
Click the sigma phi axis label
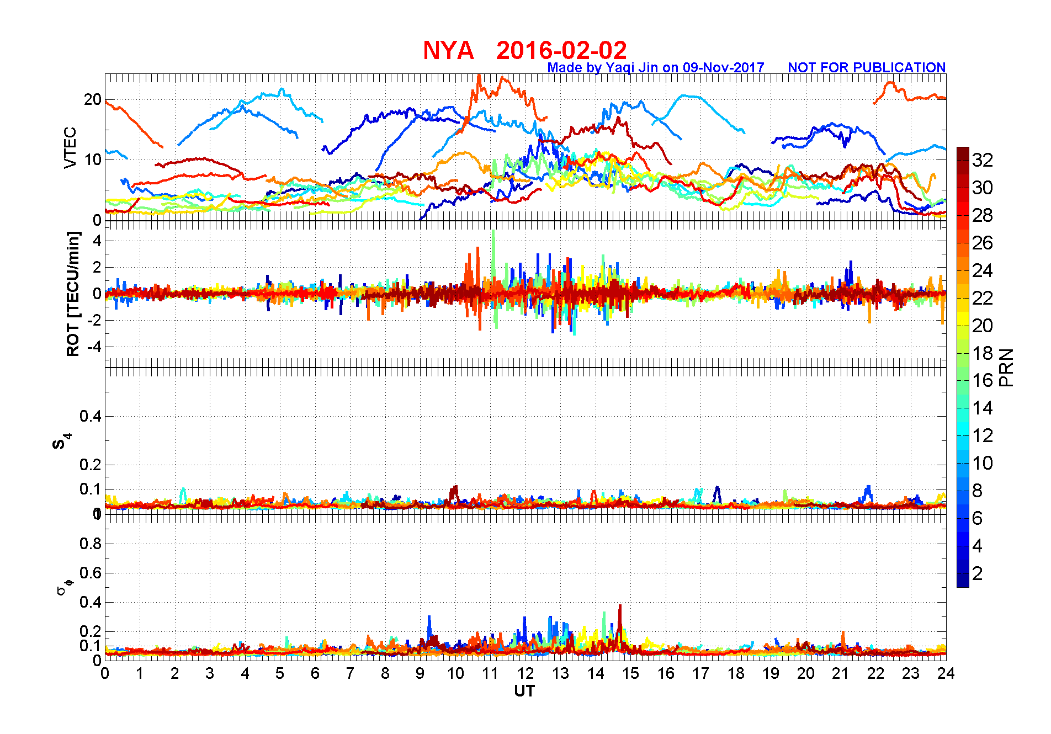[x=63, y=587]
